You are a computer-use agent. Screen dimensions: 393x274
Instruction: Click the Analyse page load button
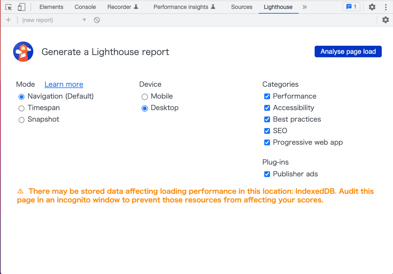(x=348, y=52)
